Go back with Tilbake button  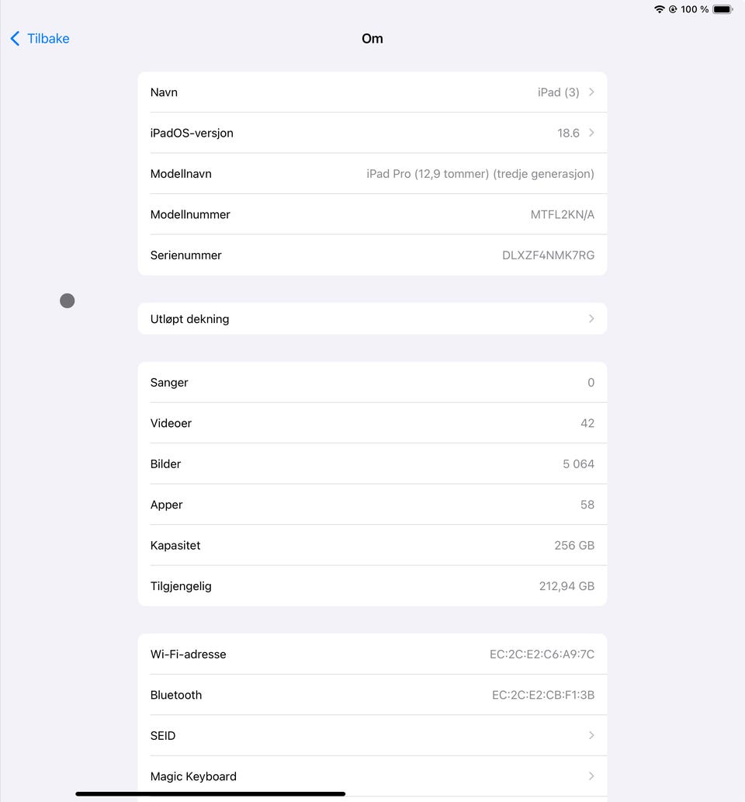tap(48, 39)
